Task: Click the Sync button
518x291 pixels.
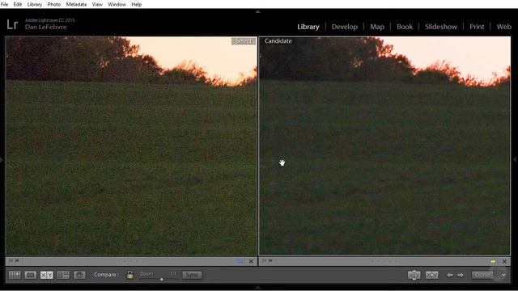Action: pyautogui.click(x=192, y=275)
